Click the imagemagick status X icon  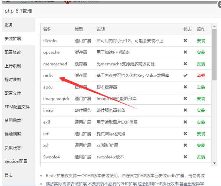pyautogui.click(x=185, y=98)
